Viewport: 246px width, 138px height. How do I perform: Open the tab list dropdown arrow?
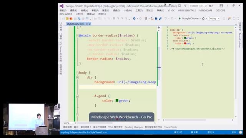(236, 25)
